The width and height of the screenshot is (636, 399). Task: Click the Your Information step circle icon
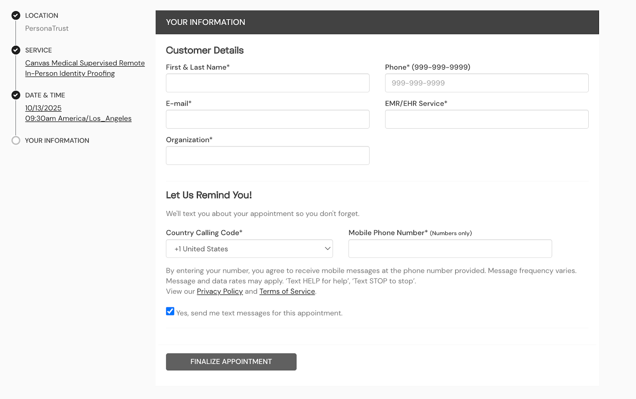coord(16,141)
